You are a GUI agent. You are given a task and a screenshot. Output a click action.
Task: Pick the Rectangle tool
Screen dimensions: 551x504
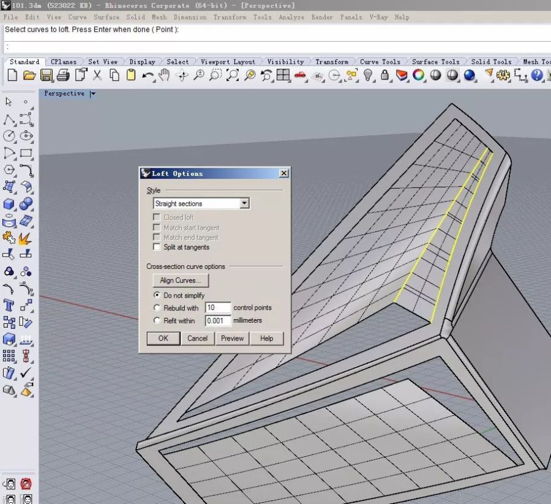[26, 153]
